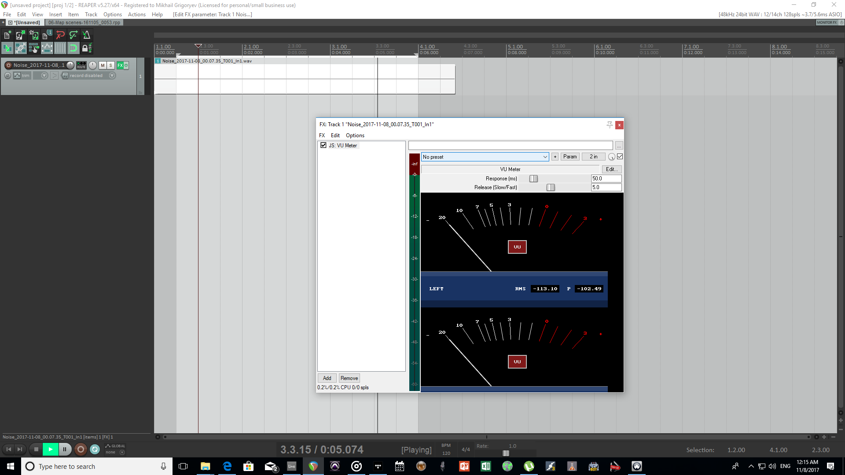Click the Response (ms) slider handle
This screenshot has height=475, width=845.
(x=533, y=179)
